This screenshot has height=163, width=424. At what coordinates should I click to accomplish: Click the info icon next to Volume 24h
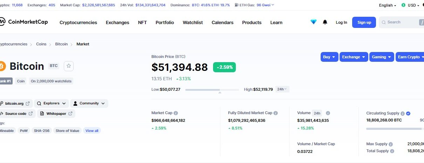tap(328, 113)
